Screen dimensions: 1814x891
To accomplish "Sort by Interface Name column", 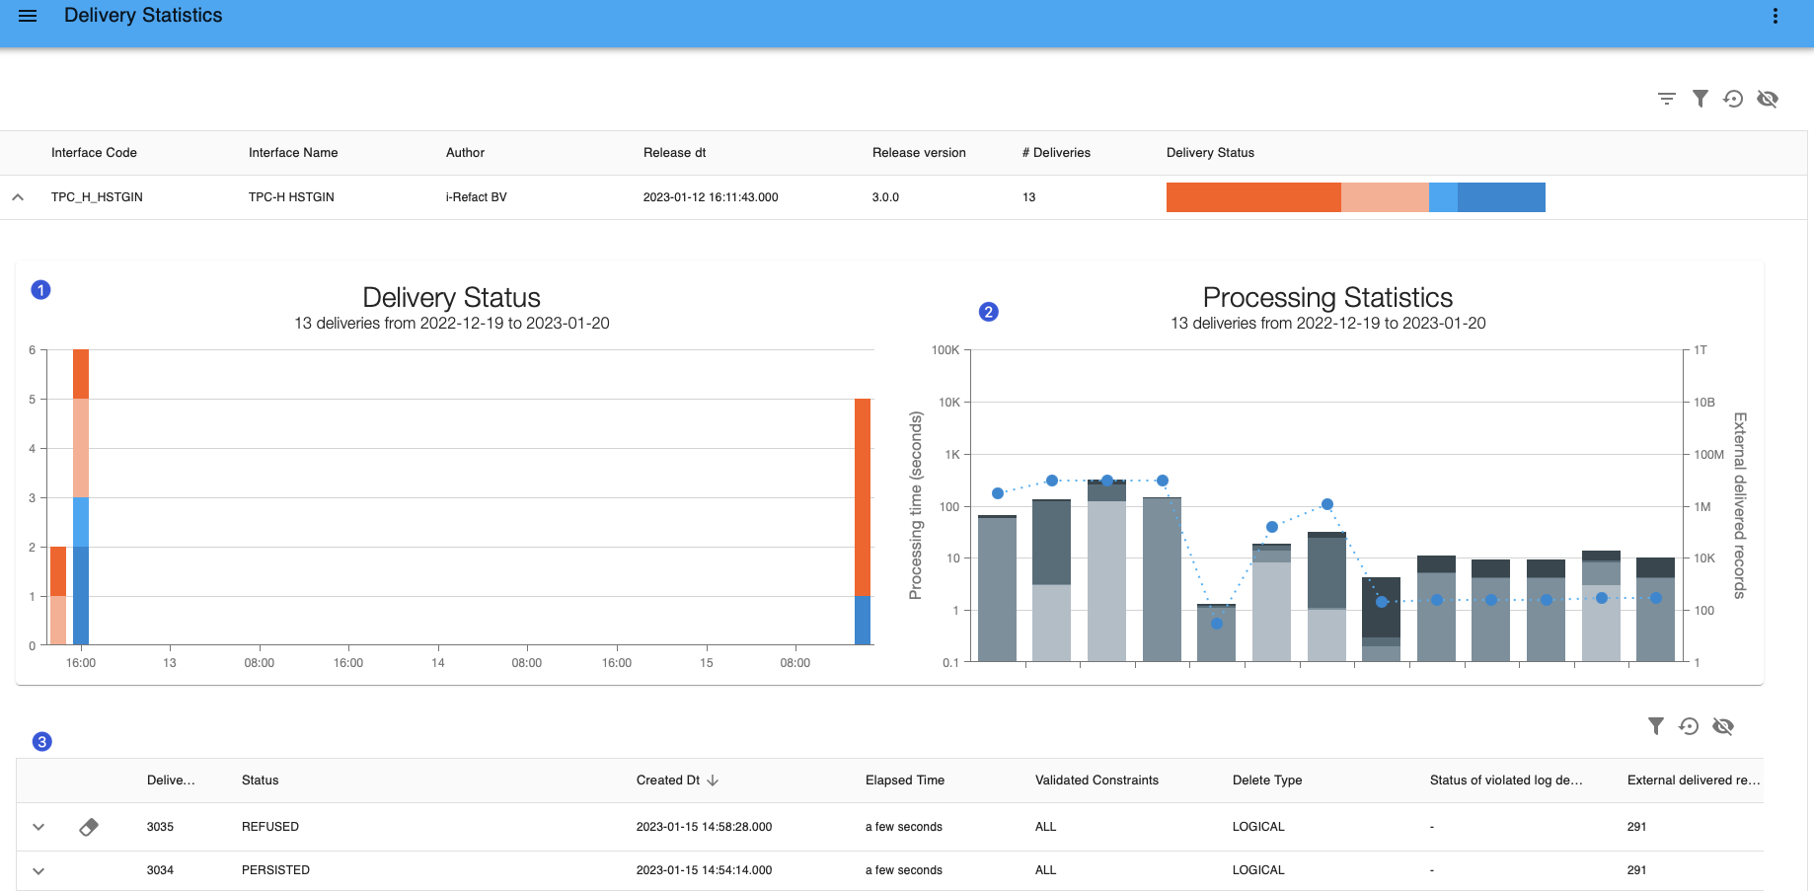I will (293, 153).
